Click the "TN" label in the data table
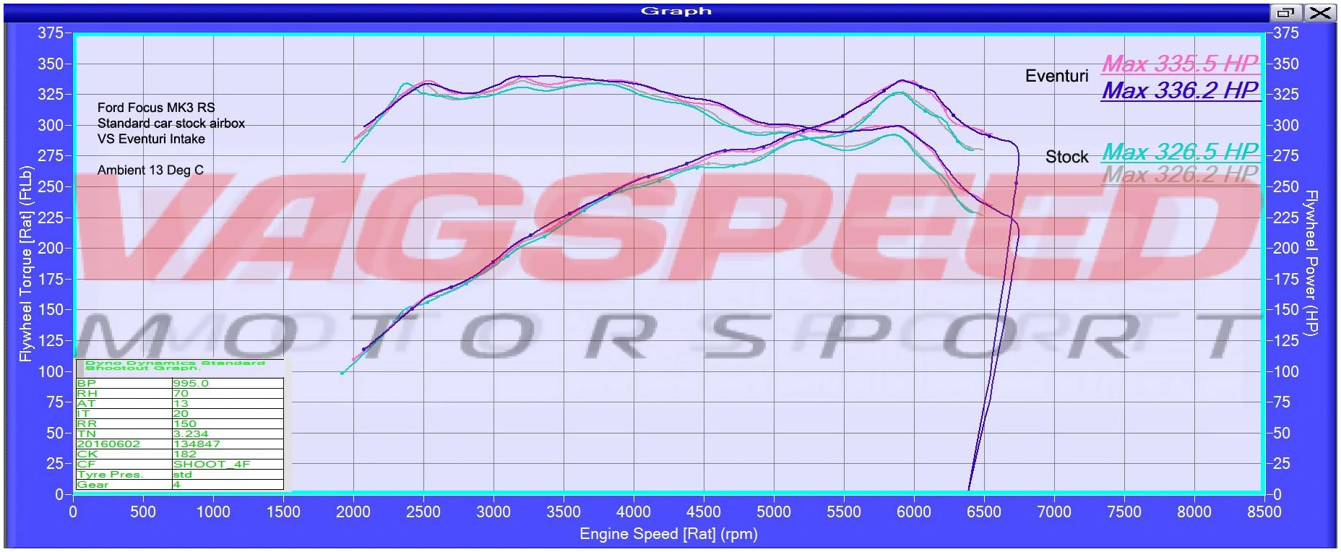The height and width of the screenshot is (552, 1341). (x=87, y=434)
